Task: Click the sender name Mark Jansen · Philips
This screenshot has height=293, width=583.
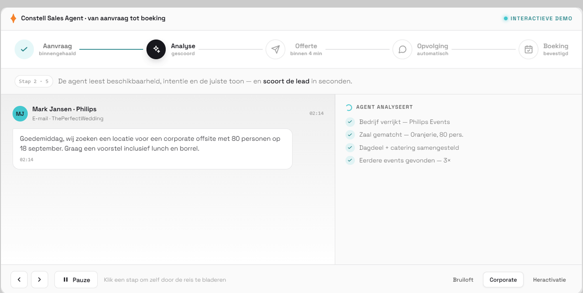Action: point(64,109)
